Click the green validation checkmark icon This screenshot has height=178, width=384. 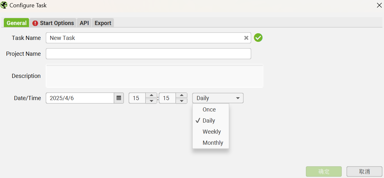258,38
